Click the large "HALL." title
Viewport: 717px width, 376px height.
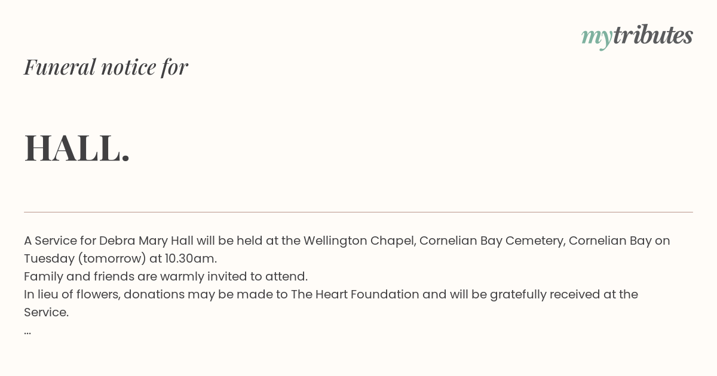[x=77, y=148]
